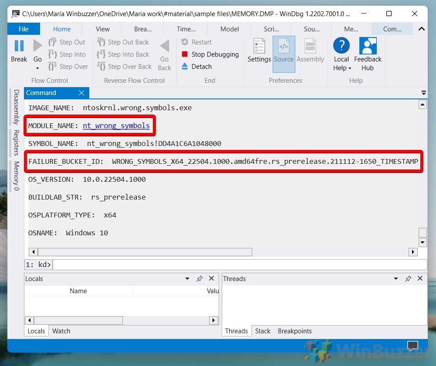The width and height of the screenshot is (436, 366).
Task: Select the Locals bottom tab
Action: [36, 331]
